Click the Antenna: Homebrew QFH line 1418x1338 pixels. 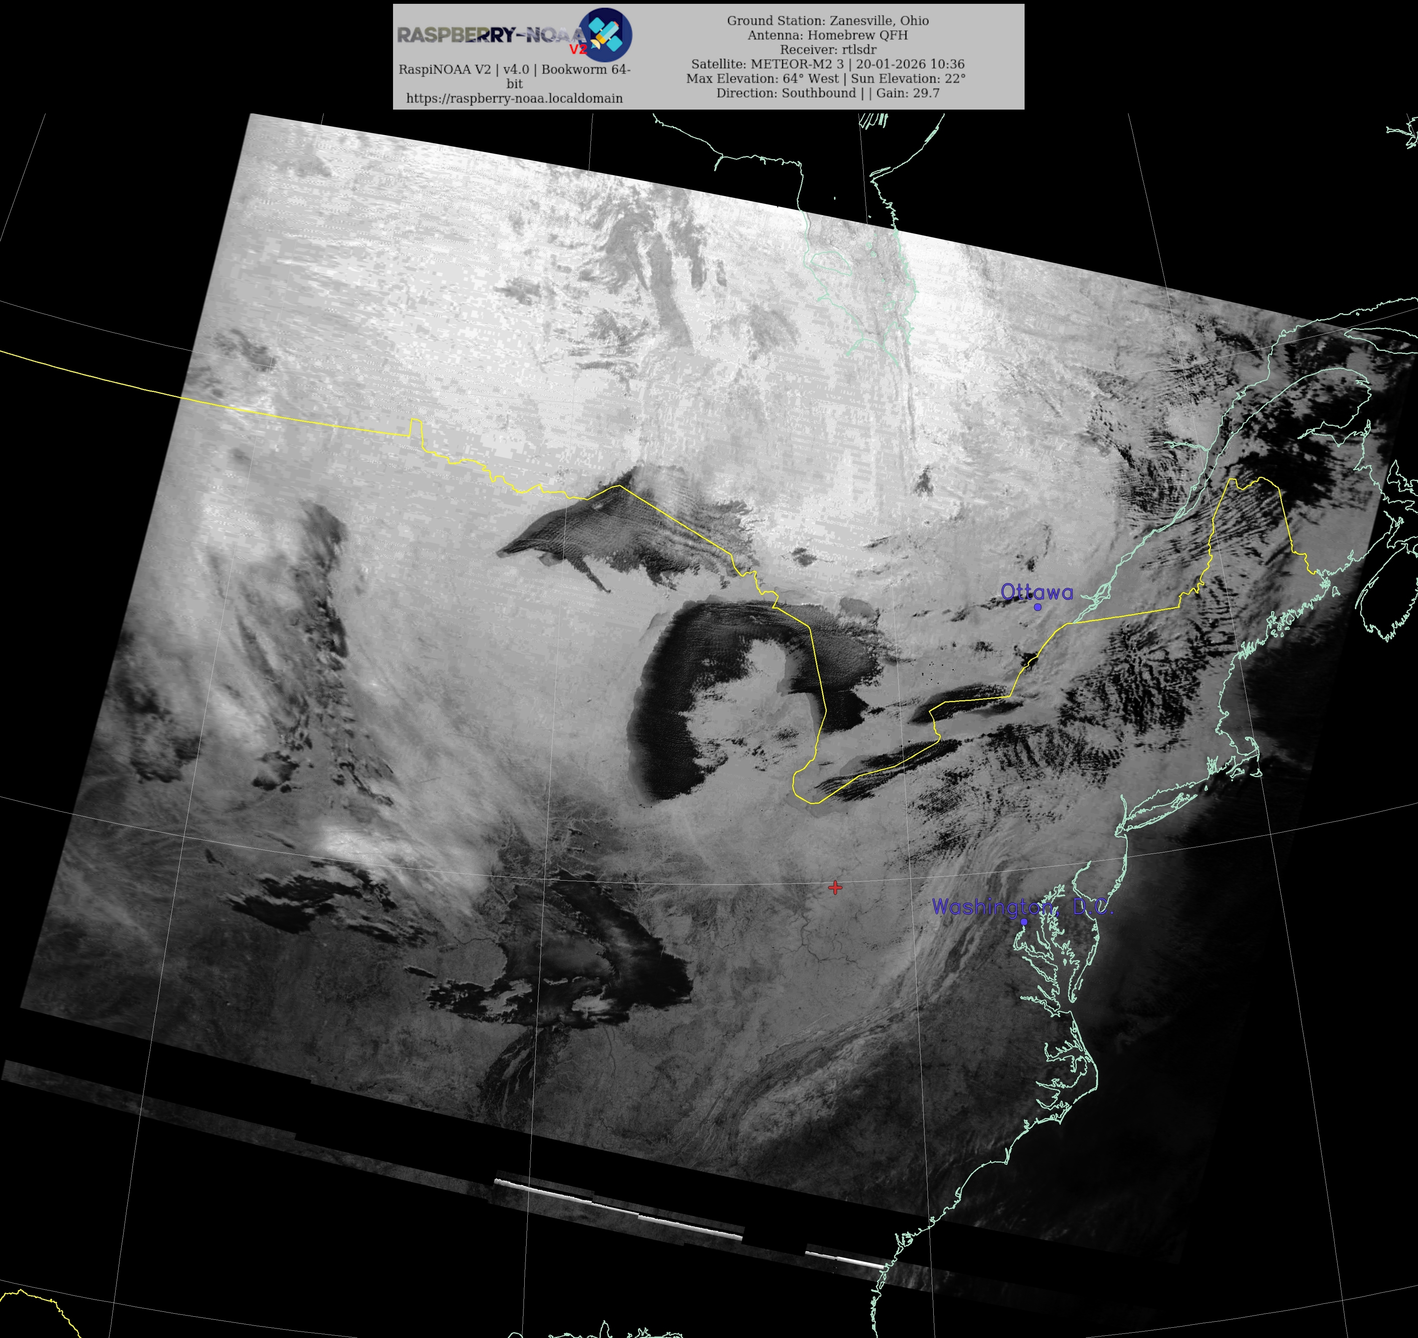(x=828, y=35)
